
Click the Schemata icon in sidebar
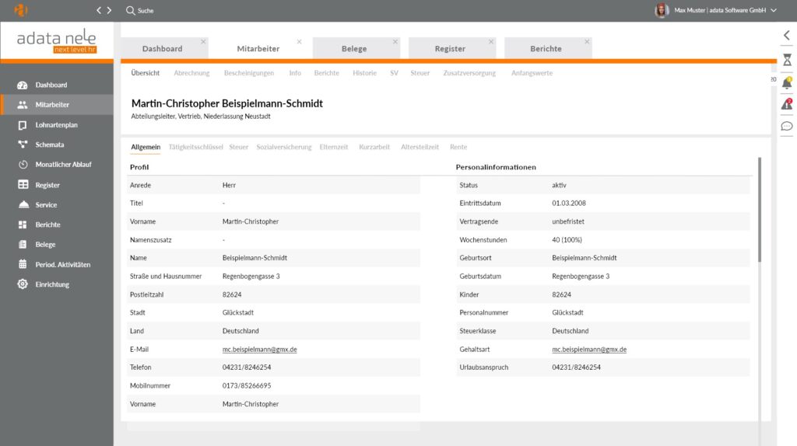[x=23, y=145]
